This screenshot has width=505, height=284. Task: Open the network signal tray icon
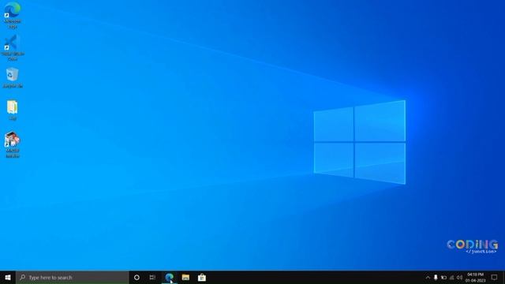point(451,278)
